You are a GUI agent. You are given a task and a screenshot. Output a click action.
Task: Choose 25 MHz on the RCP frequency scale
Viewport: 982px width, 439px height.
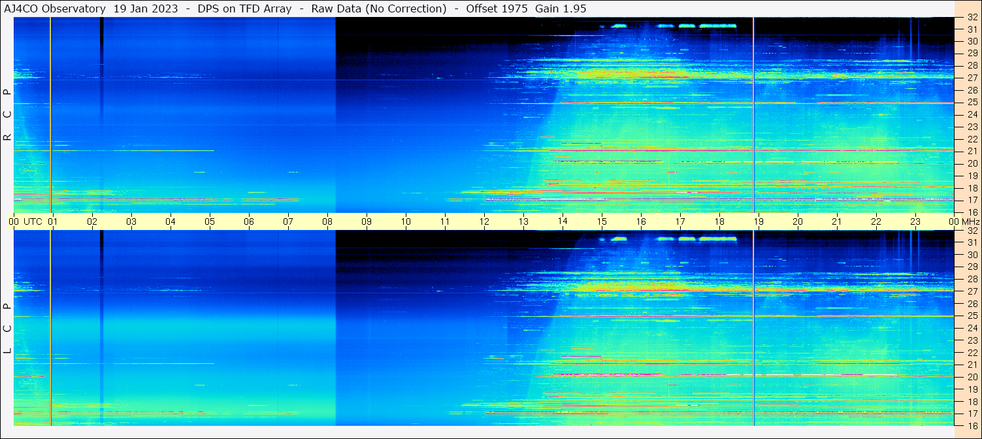pyautogui.click(x=972, y=103)
